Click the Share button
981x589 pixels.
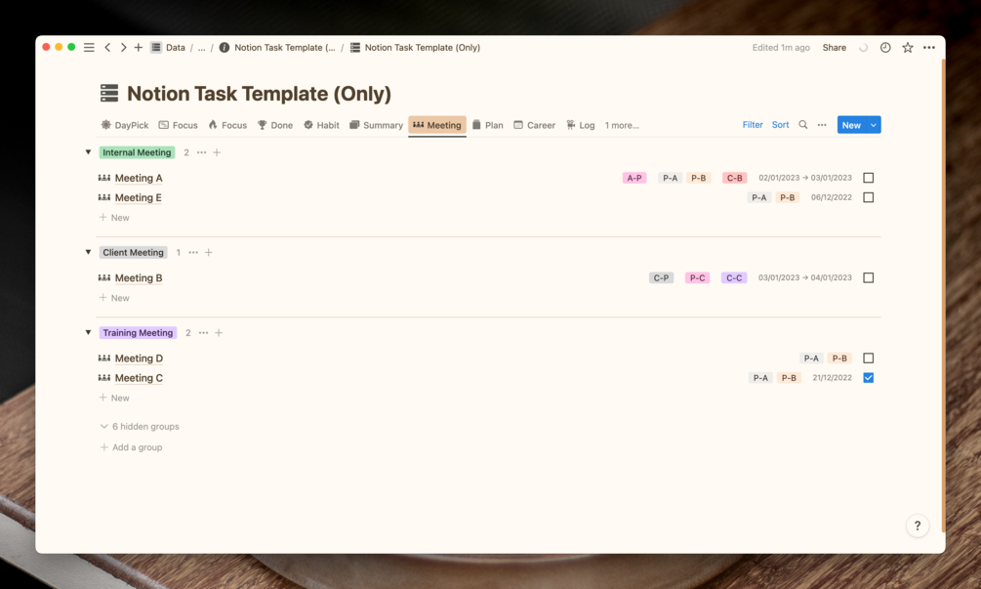click(834, 48)
